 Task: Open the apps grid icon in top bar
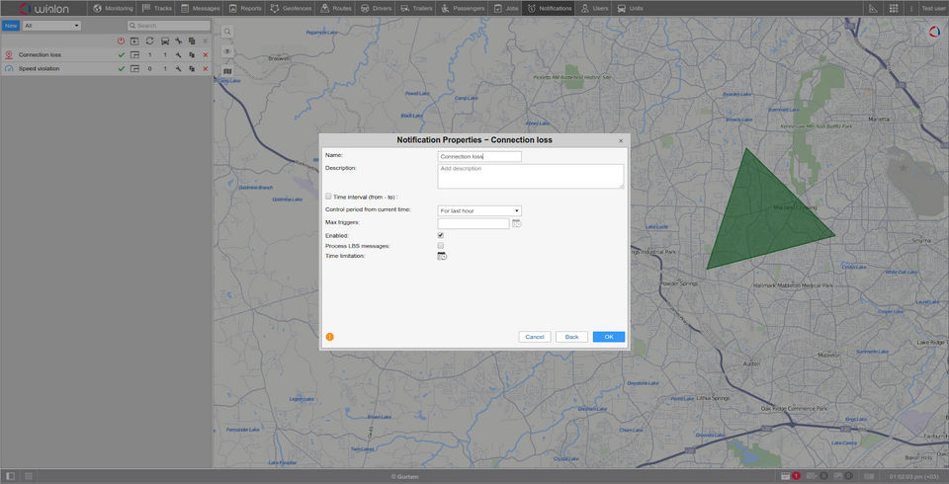(x=894, y=8)
